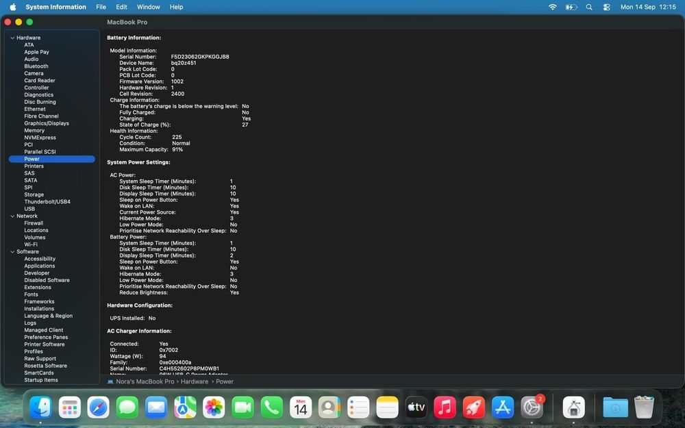Screen dimensions: 685x428
Task: Open Spotlight search magnifier
Action: coord(589,7)
